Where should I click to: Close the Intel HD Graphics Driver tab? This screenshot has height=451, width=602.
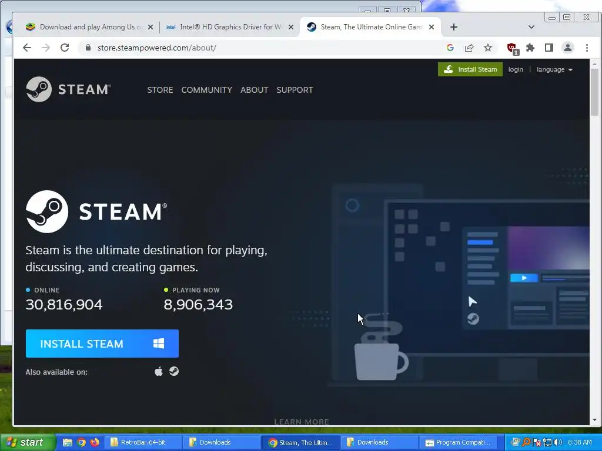[291, 27]
